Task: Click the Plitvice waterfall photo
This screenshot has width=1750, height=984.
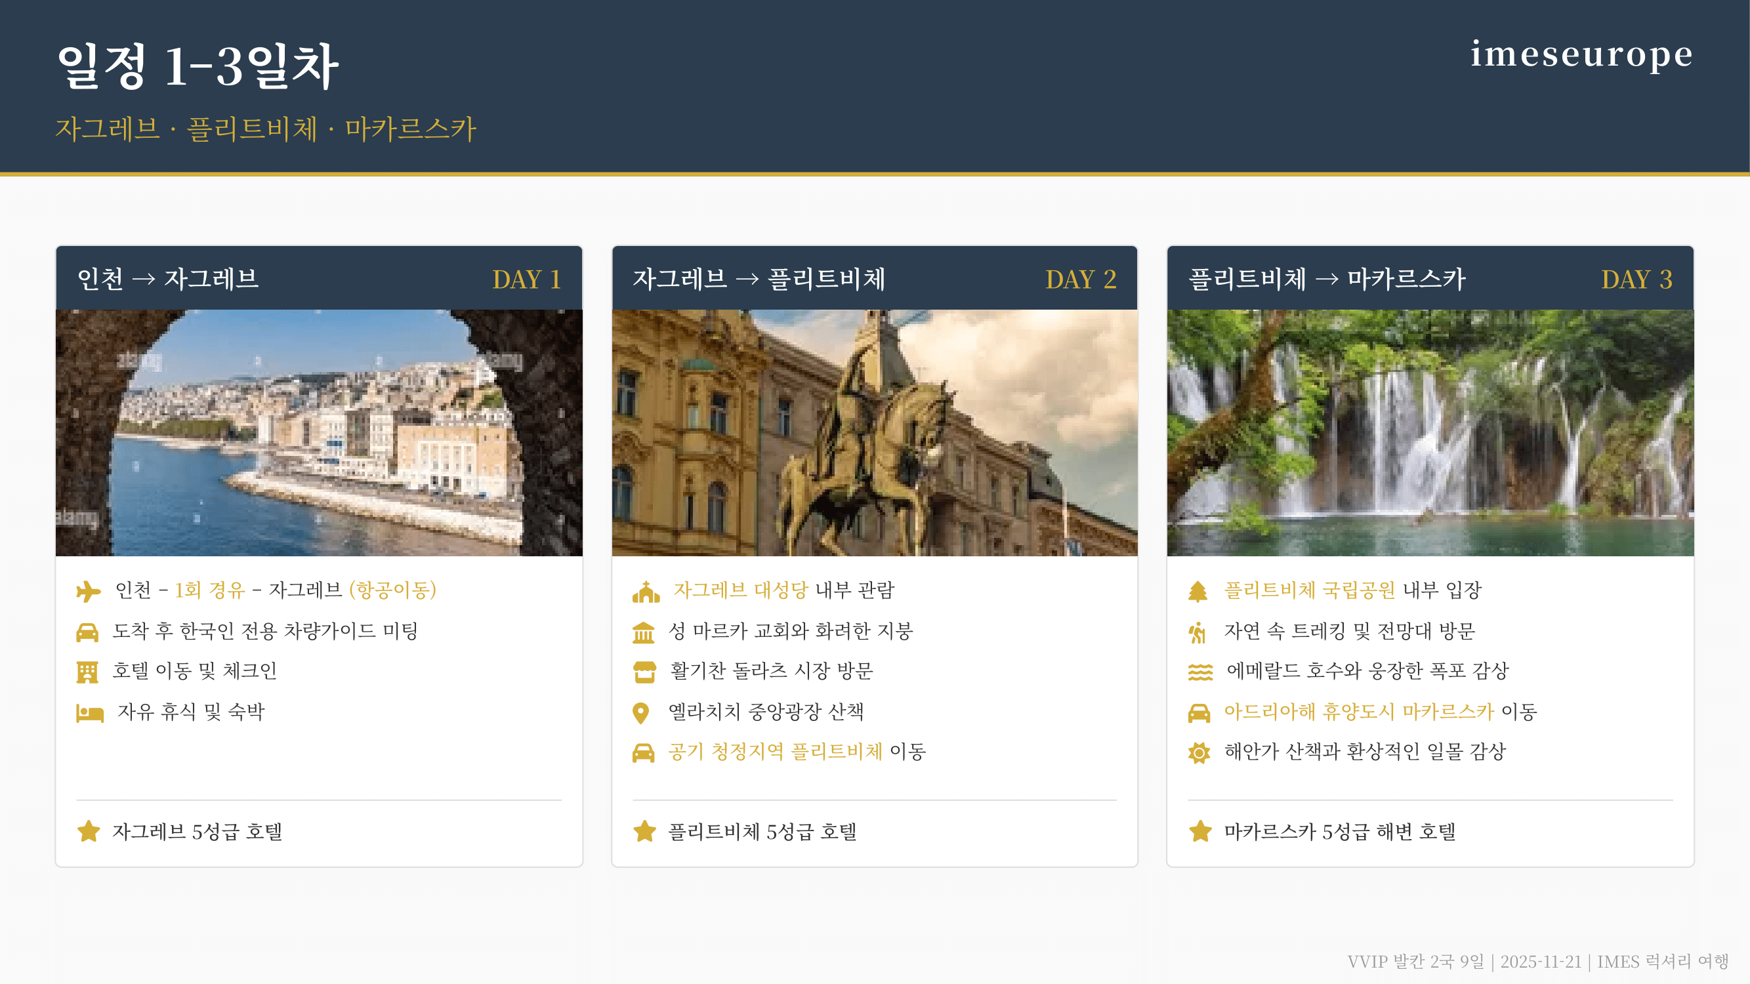Action: click(1430, 432)
